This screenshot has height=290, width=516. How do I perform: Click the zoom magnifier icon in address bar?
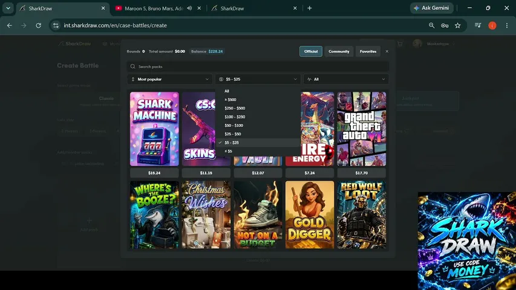(x=431, y=25)
